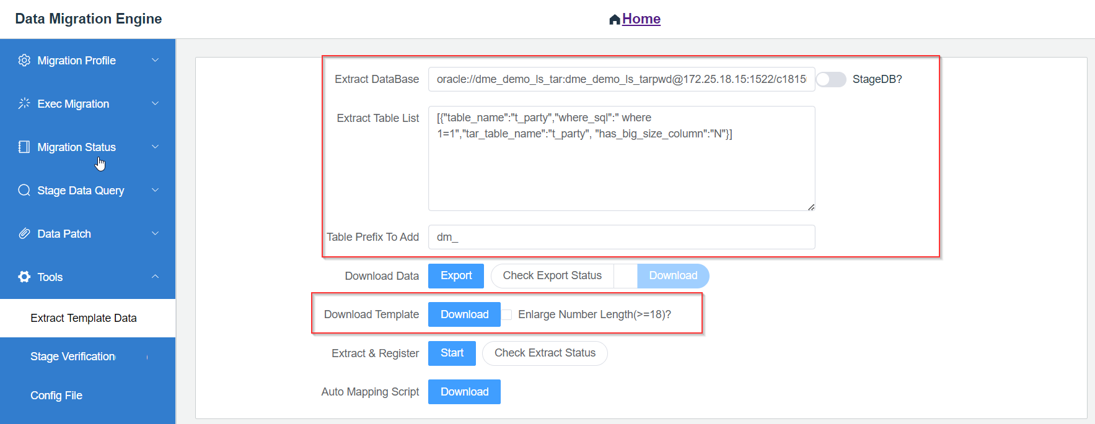This screenshot has width=1095, height=424.
Task: Expand Stage Data Query chevron
Action: coord(155,190)
